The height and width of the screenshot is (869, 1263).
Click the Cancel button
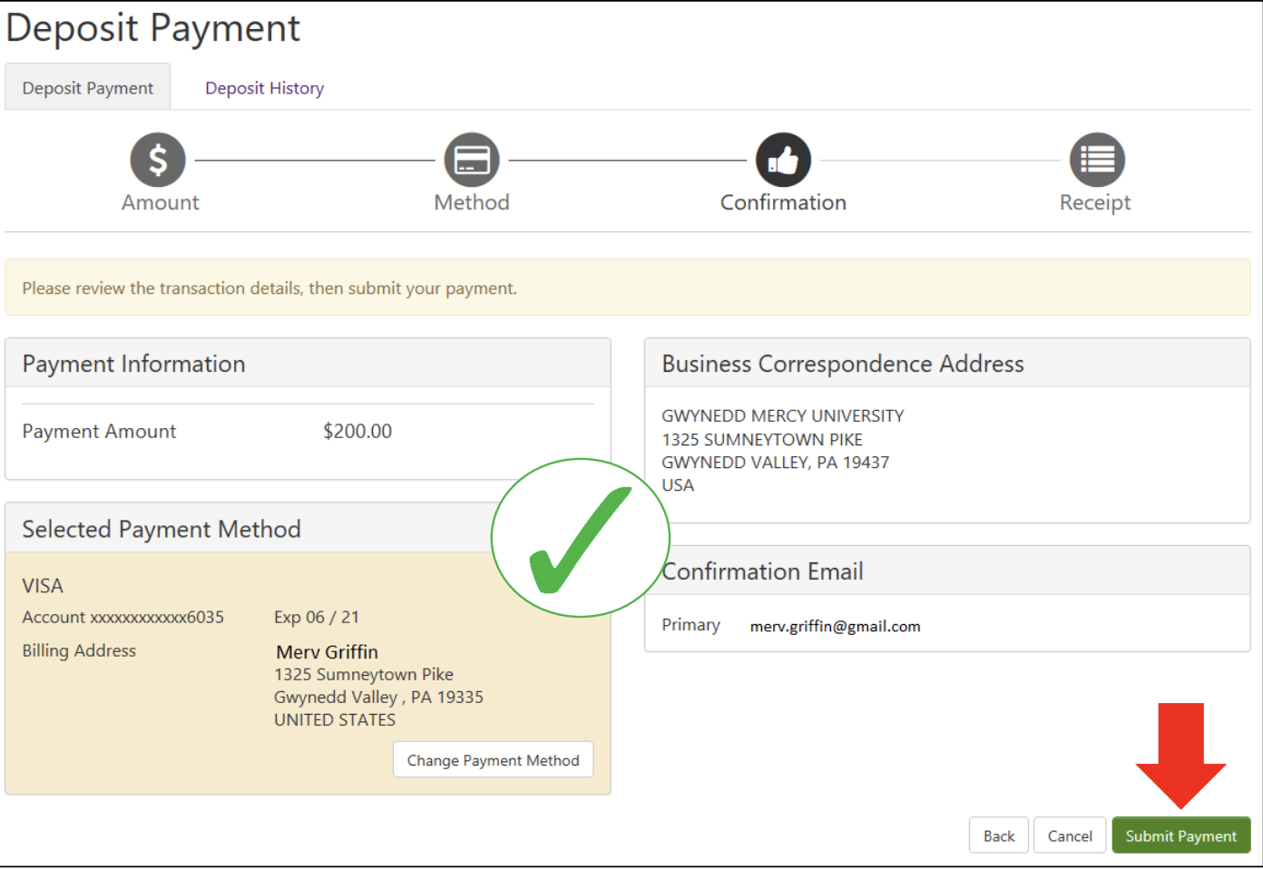(x=1070, y=835)
